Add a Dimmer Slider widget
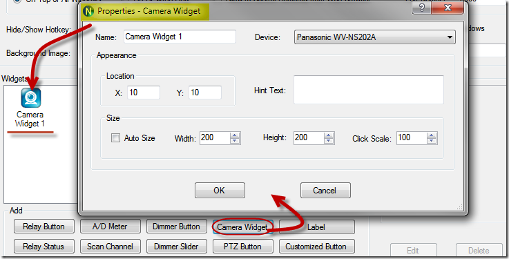The width and height of the screenshot is (509, 259). click(x=177, y=247)
